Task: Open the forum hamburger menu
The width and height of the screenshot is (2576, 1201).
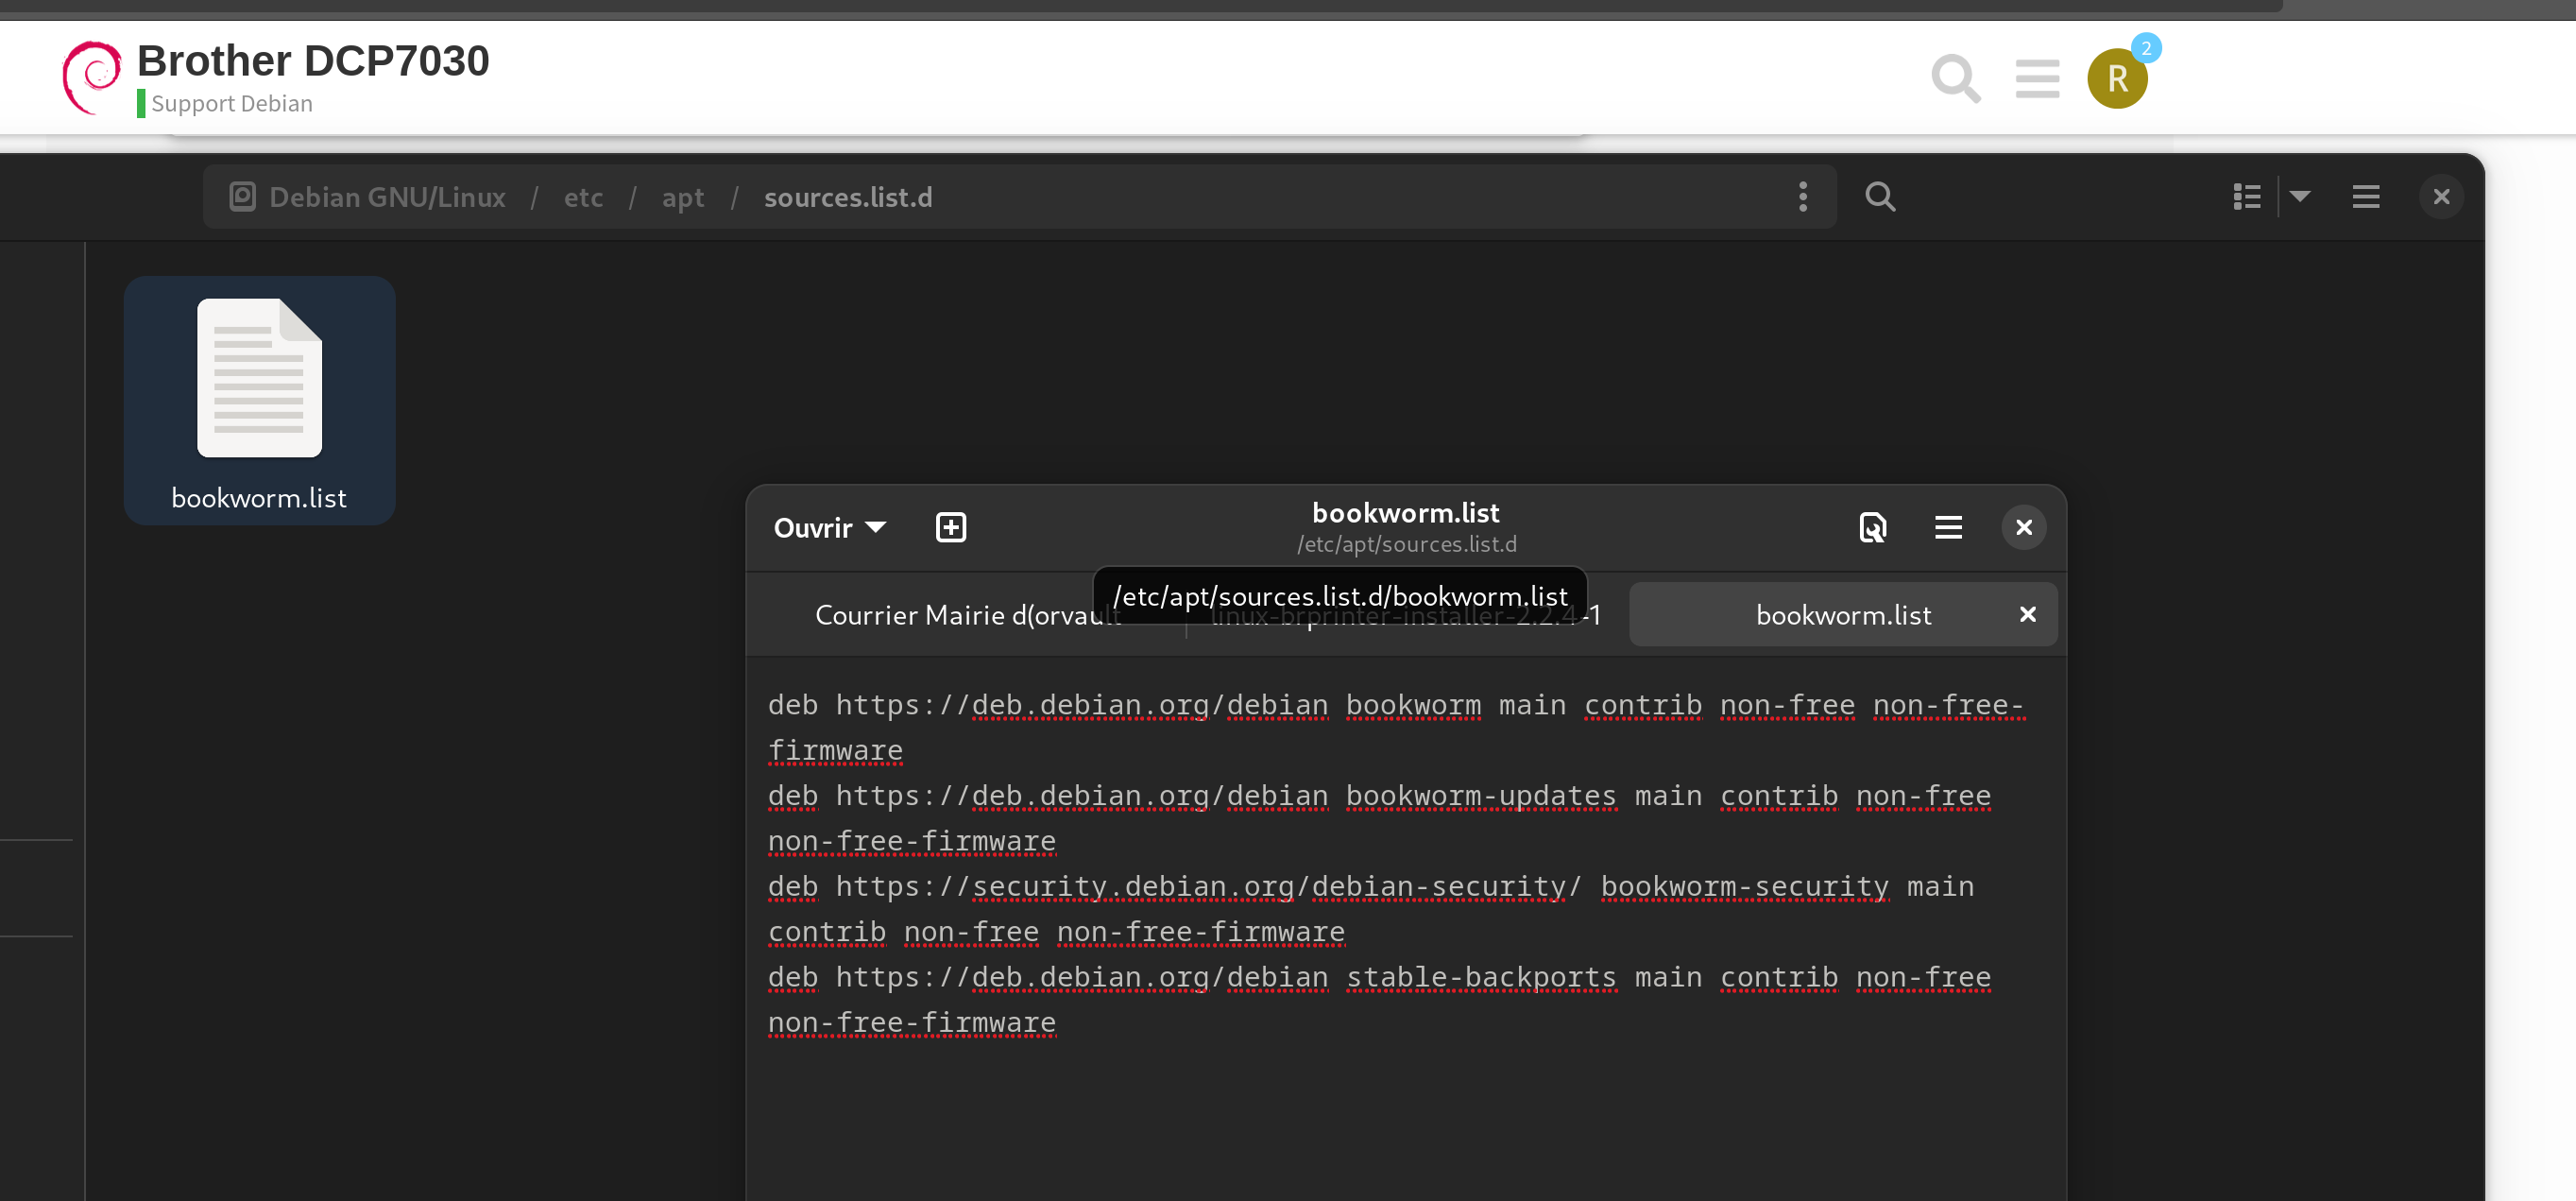Action: click(x=2037, y=78)
